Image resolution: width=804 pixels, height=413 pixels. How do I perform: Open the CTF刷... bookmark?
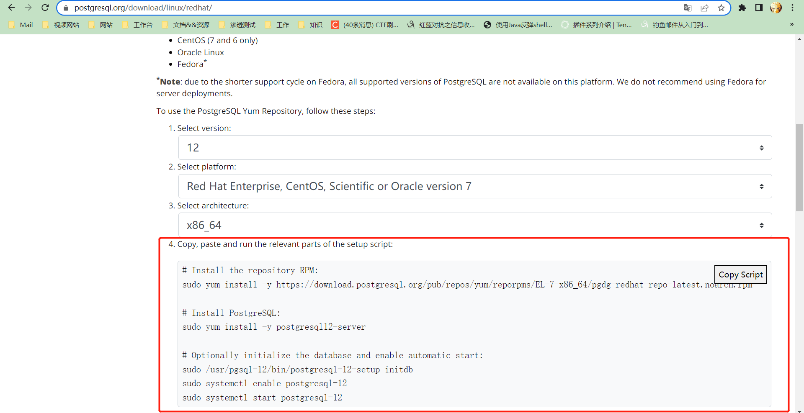click(x=365, y=25)
